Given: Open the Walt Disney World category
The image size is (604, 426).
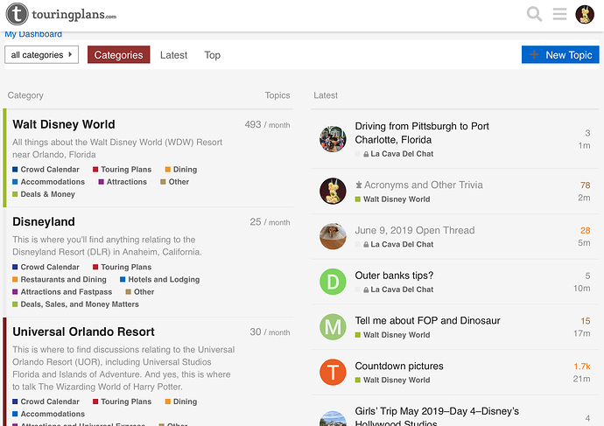Looking at the screenshot, I should [64, 124].
